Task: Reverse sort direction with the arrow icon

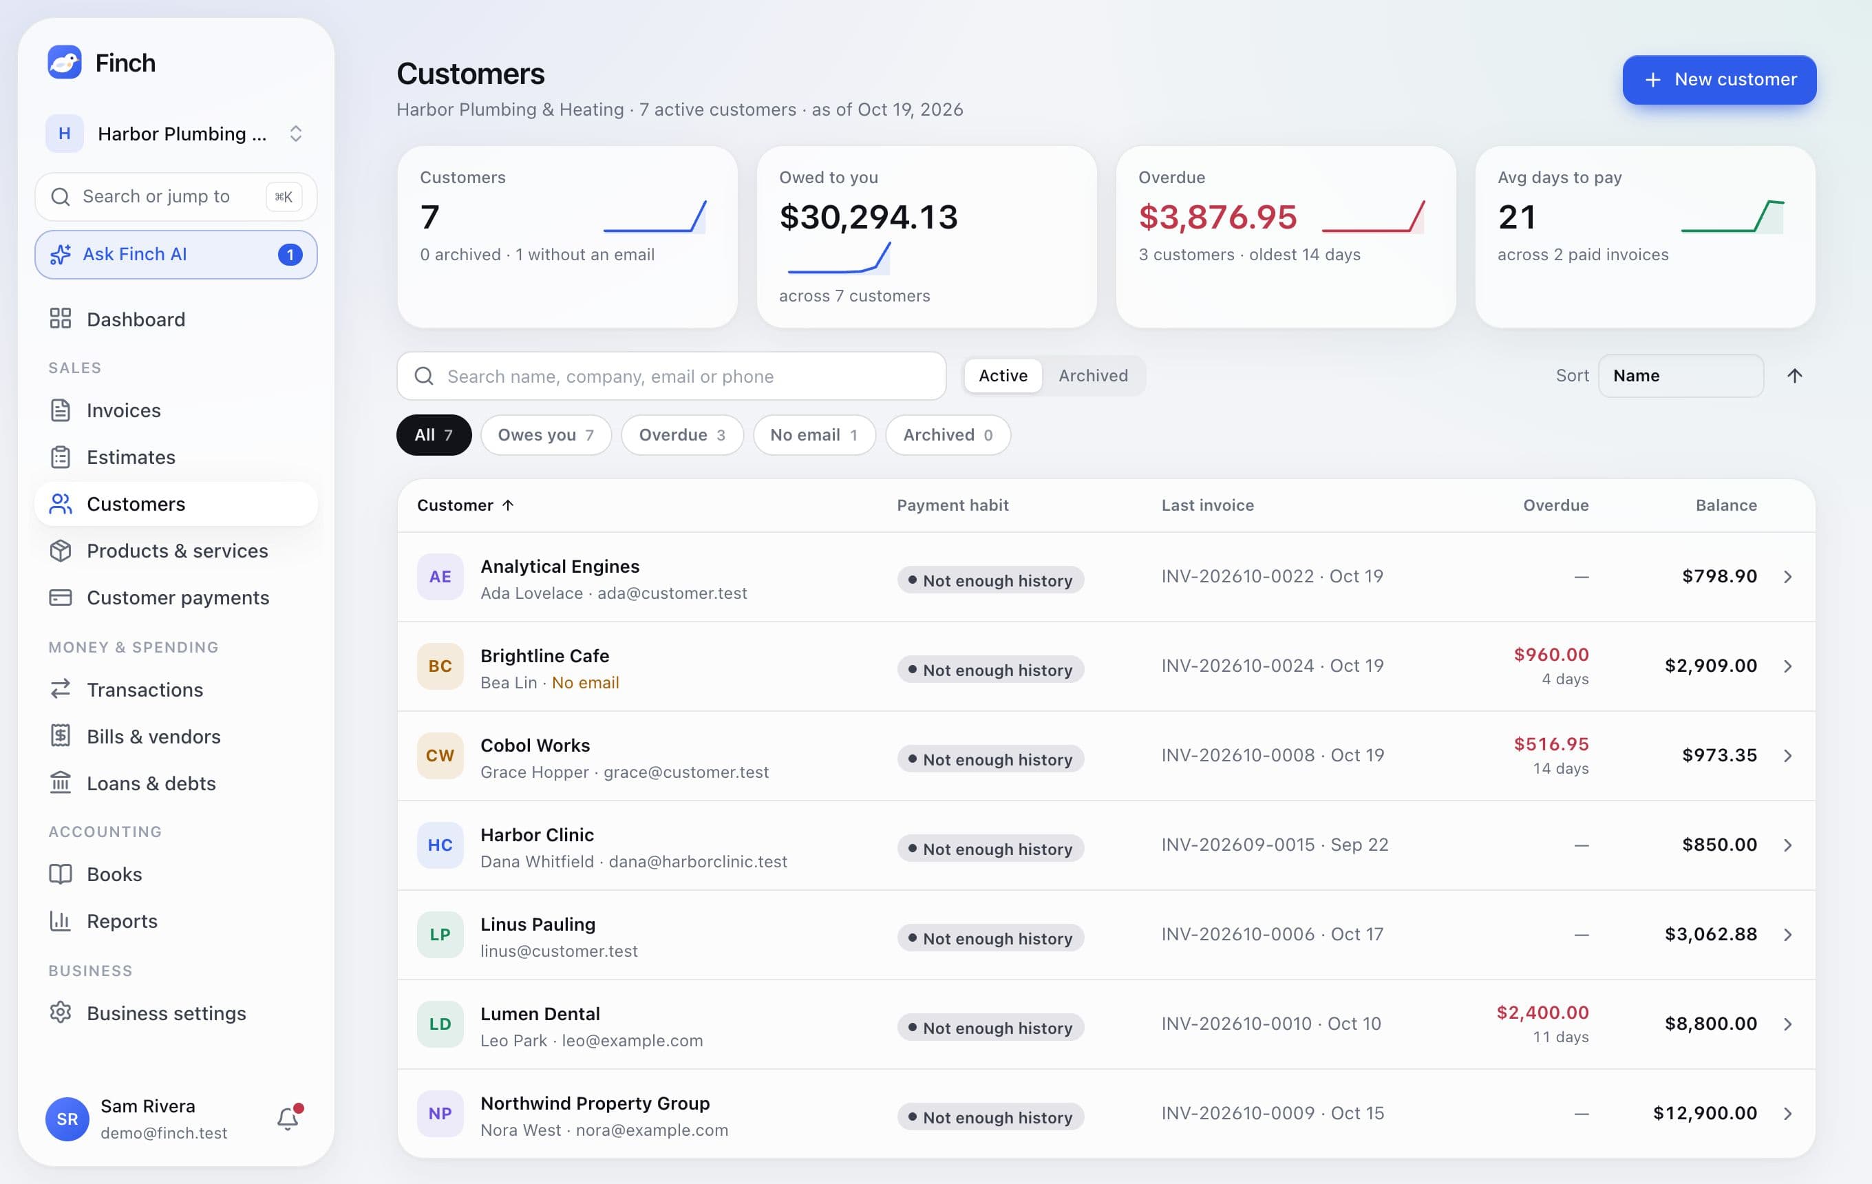Action: [x=1794, y=375]
